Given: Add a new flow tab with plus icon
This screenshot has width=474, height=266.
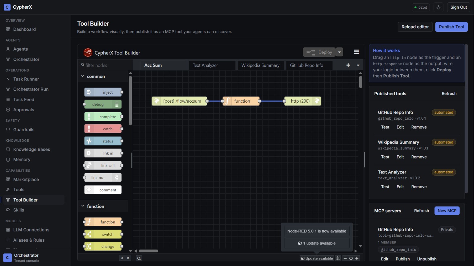Looking at the screenshot, I should [x=348, y=65].
